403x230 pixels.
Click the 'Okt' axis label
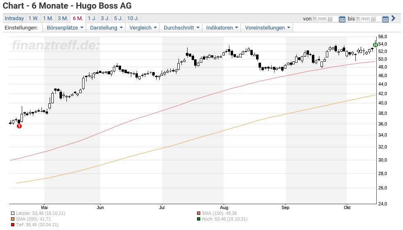tap(347, 207)
